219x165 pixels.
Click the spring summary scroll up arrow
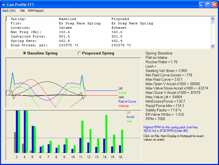tap(213, 19)
